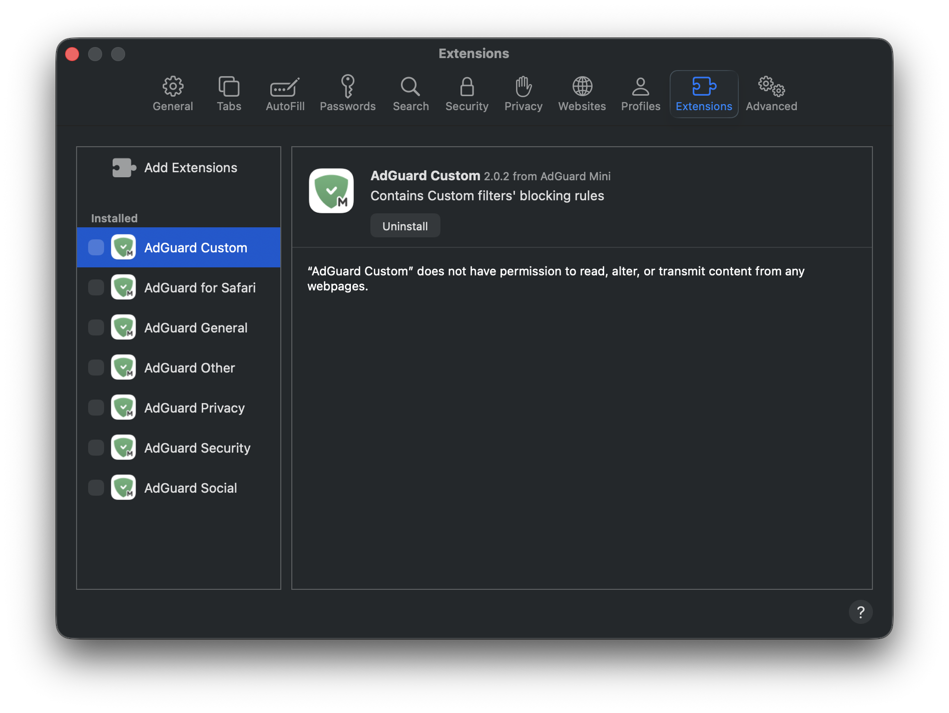Open the AutoFill pane icon
The width and height of the screenshot is (949, 713).
[x=285, y=86]
